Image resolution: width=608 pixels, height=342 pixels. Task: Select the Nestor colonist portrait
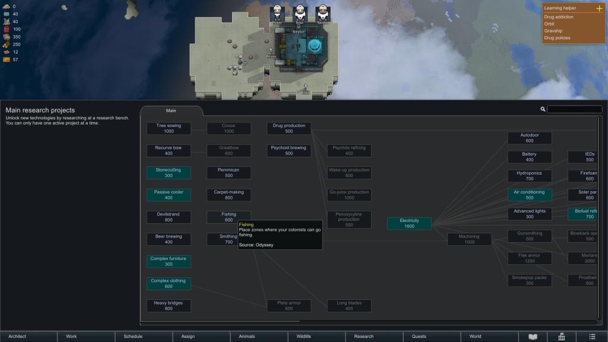point(322,13)
